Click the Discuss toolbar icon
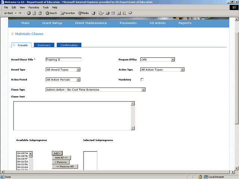239x179 pixels. 119,13
